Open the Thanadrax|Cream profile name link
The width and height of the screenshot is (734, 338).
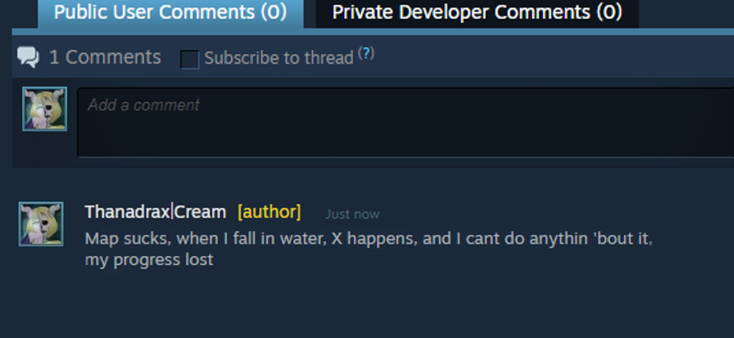pyautogui.click(x=155, y=213)
